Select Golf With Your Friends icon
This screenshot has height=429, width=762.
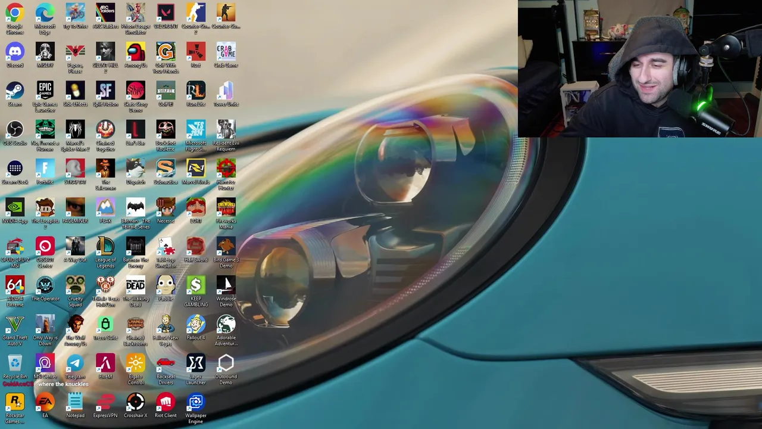[165, 52]
